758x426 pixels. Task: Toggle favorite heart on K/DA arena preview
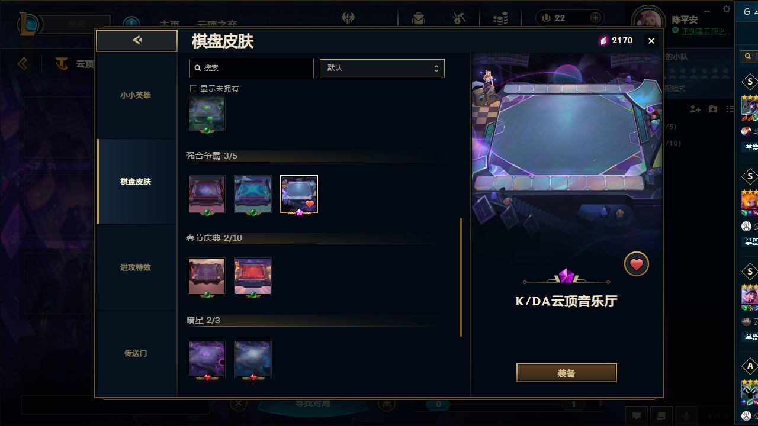point(637,264)
